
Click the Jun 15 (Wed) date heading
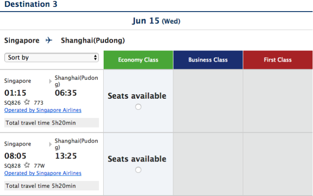click(x=156, y=21)
